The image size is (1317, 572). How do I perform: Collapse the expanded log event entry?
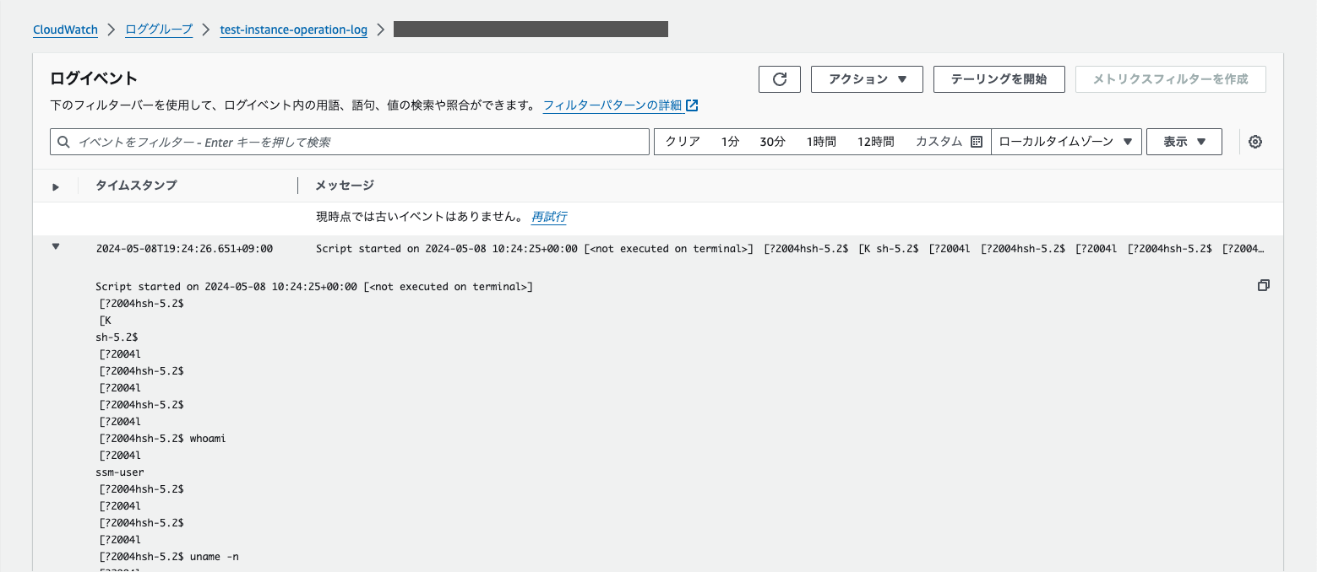tap(55, 246)
